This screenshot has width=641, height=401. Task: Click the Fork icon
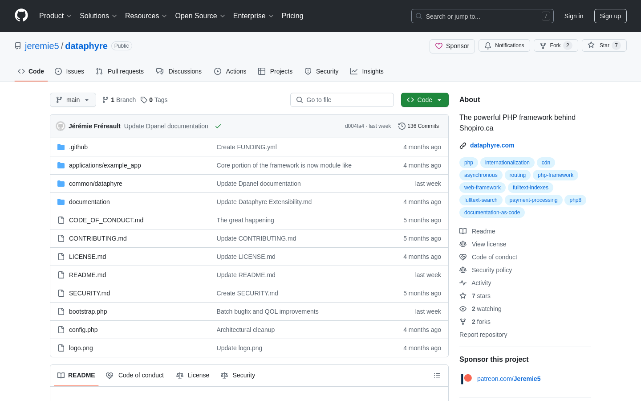click(x=543, y=45)
